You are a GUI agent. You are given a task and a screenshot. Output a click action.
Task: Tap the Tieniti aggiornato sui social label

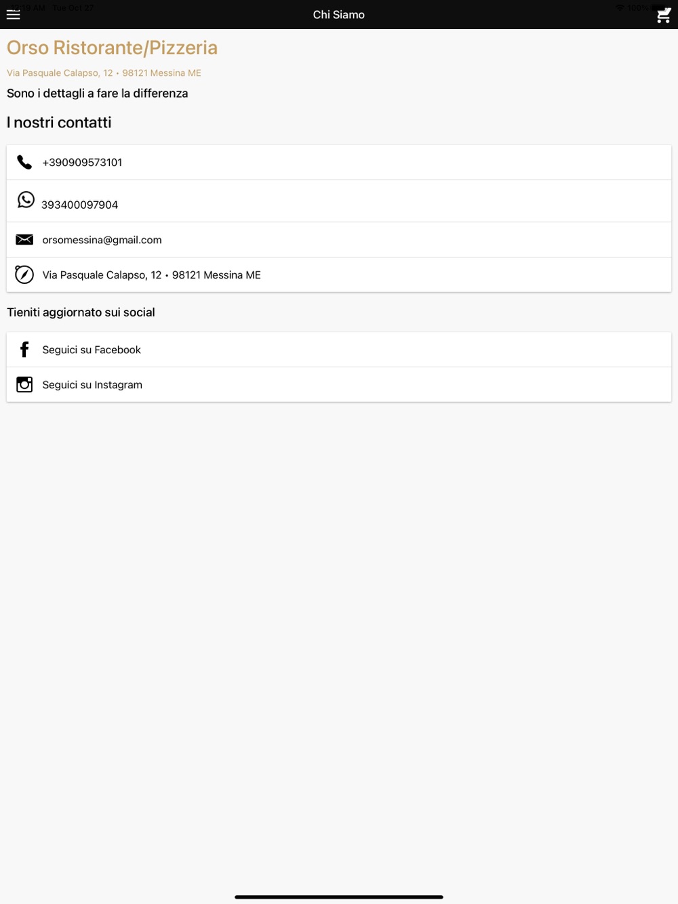81,312
